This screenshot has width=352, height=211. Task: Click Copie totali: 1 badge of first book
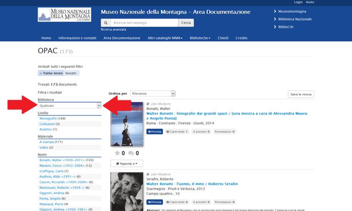coord(177,132)
